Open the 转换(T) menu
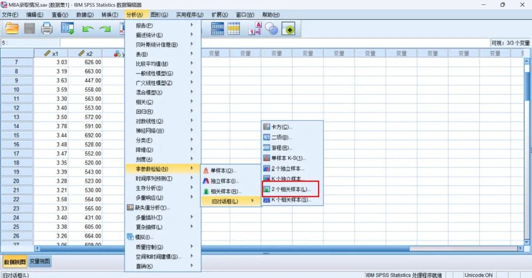Viewport: 532px width, 278px height. 110,15
